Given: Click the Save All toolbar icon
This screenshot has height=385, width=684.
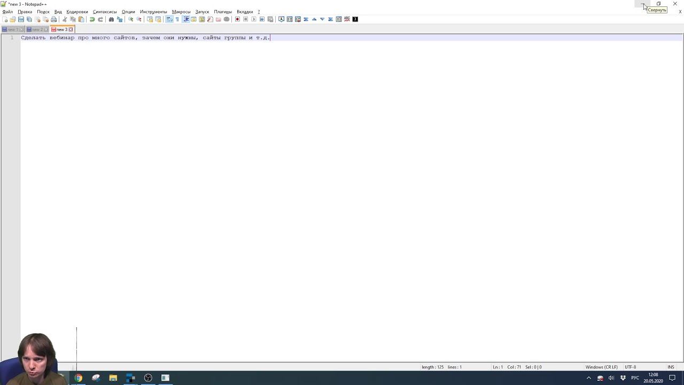Looking at the screenshot, I should coord(29,19).
